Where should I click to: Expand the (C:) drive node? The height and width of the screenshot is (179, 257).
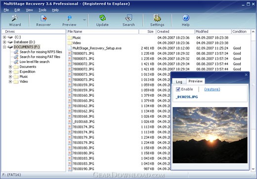tap(4, 37)
